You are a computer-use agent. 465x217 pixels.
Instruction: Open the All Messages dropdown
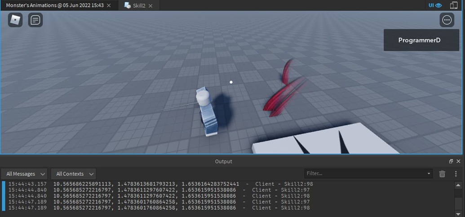point(24,174)
